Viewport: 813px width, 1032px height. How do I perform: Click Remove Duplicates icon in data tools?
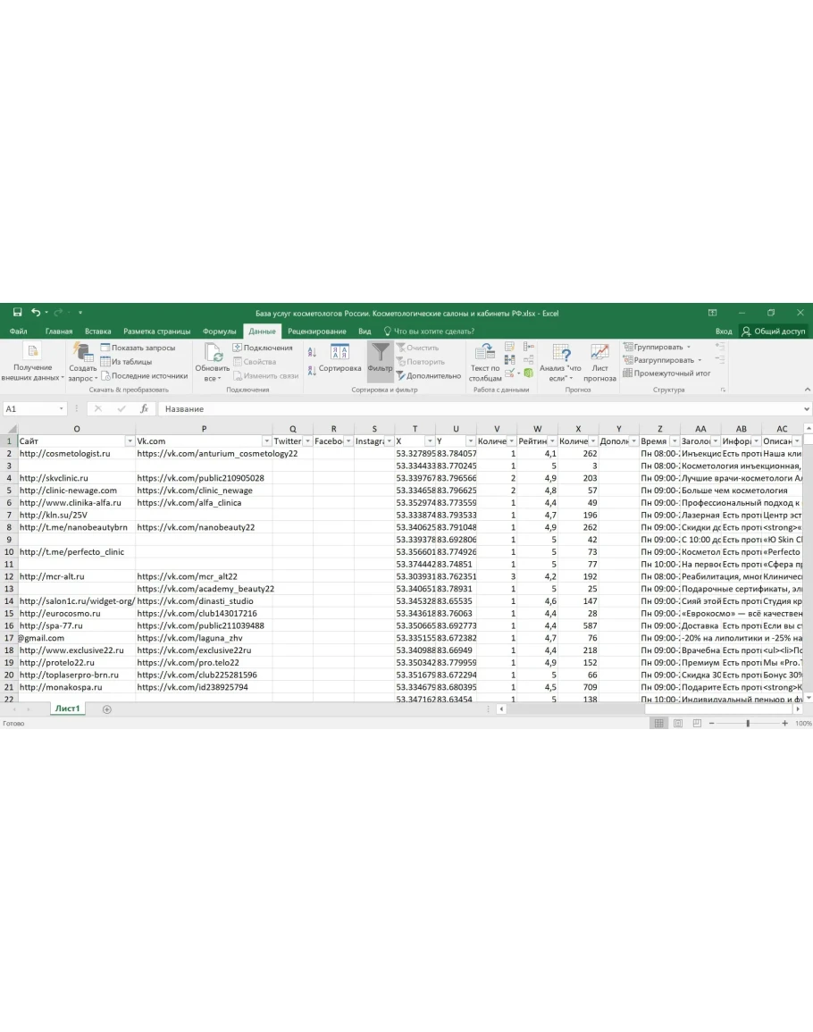(x=509, y=360)
